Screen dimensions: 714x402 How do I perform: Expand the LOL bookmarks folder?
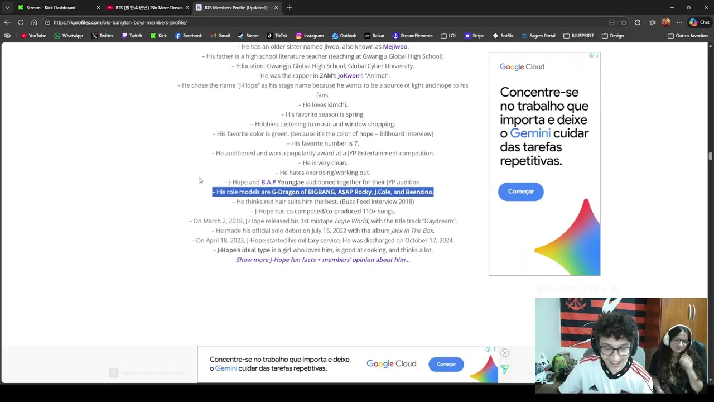[x=448, y=36]
